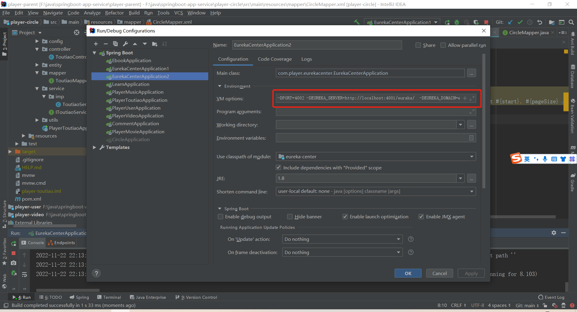Image resolution: width=577 pixels, height=312 pixels.
Task: Toggle Include dependencies with Provided scope
Action: click(x=279, y=168)
